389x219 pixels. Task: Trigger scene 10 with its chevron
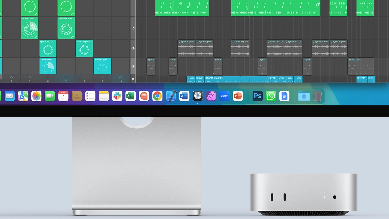pyautogui.click(x=121, y=78)
